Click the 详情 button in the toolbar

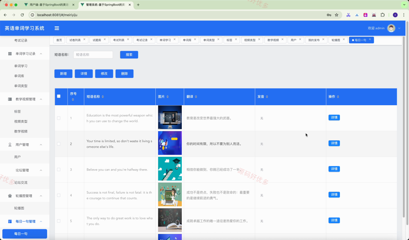pos(84,74)
